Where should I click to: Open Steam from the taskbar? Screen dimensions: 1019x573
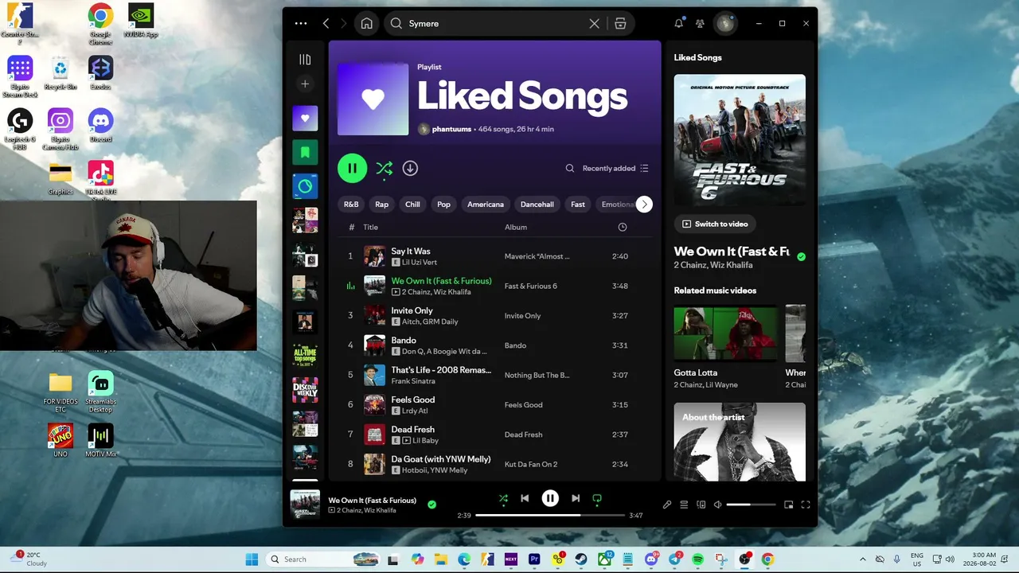click(x=582, y=559)
